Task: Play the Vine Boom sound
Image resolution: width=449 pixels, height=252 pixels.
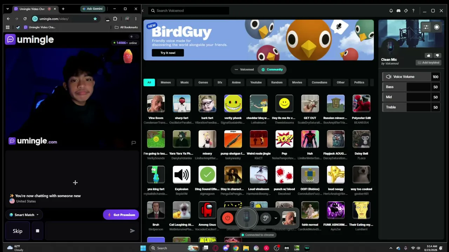Action: pos(156,104)
